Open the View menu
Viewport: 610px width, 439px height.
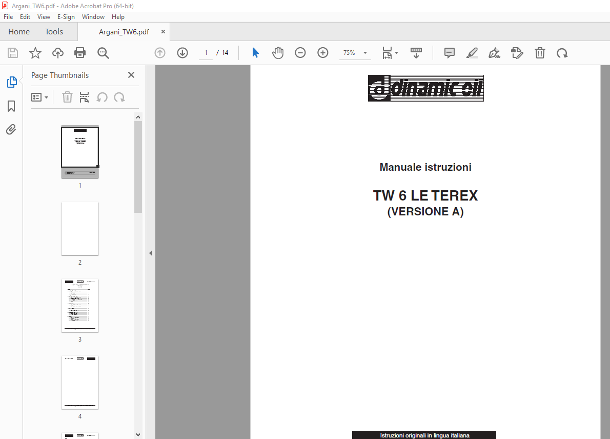44,17
